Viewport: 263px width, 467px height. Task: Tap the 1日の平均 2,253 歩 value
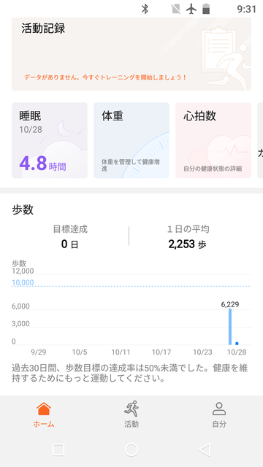(x=187, y=244)
